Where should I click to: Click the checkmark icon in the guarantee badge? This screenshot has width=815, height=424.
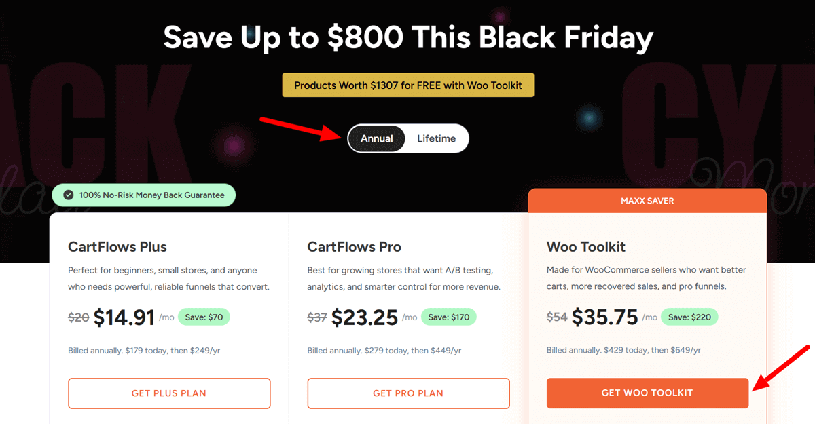coord(69,195)
